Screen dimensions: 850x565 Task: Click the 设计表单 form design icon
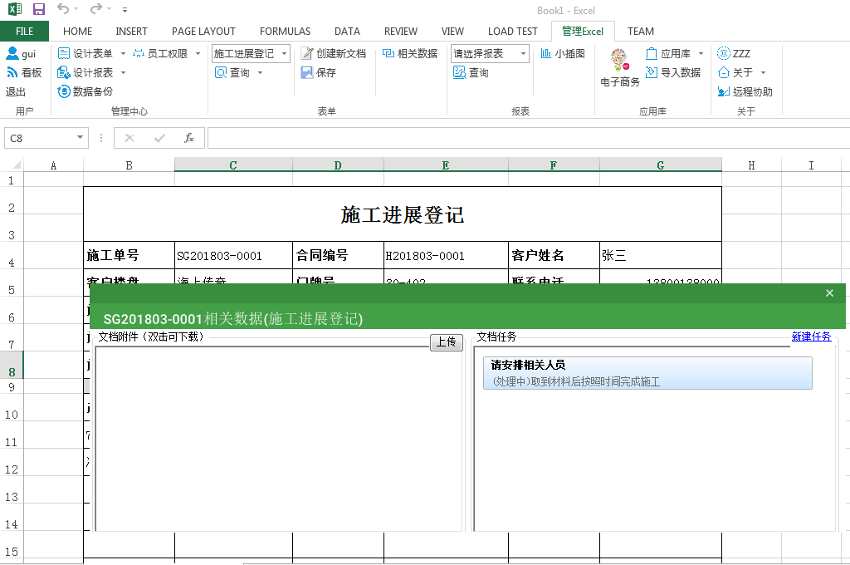pyautogui.click(x=63, y=53)
